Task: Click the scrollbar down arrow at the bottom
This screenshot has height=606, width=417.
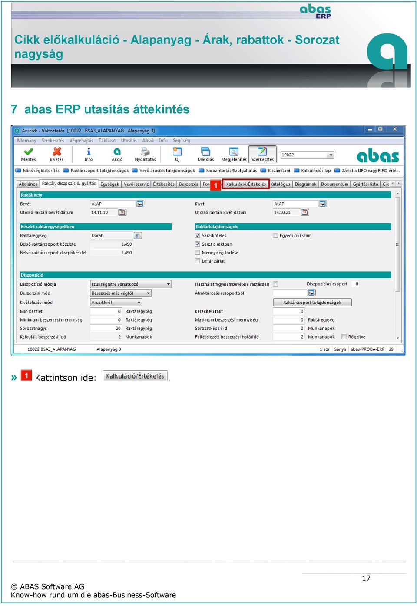Action: click(397, 339)
